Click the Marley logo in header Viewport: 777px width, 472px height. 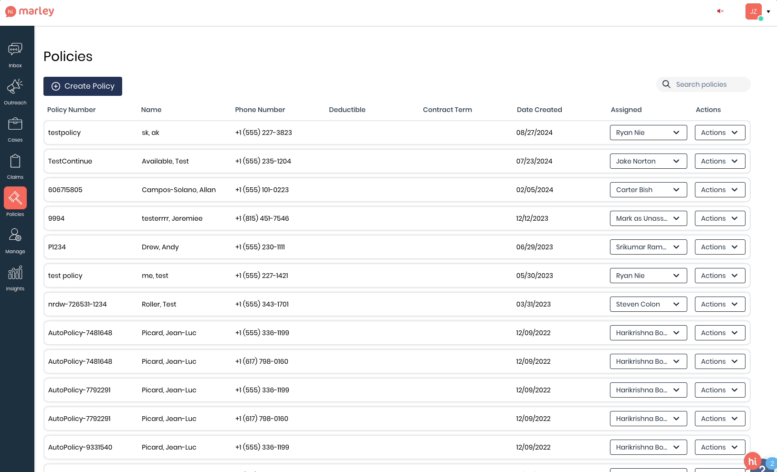click(30, 11)
